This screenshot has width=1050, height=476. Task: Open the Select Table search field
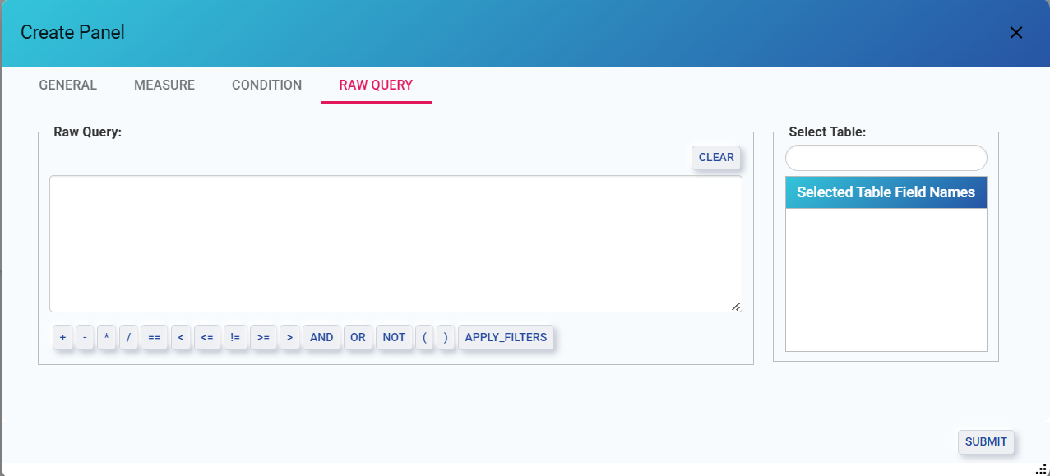pyautogui.click(x=886, y=158)
